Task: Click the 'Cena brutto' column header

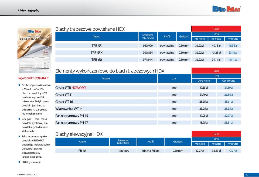Action: click(x=229, y=81)
